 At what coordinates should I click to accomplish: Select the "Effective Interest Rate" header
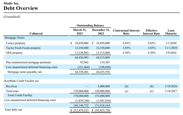tap(151, 32)
